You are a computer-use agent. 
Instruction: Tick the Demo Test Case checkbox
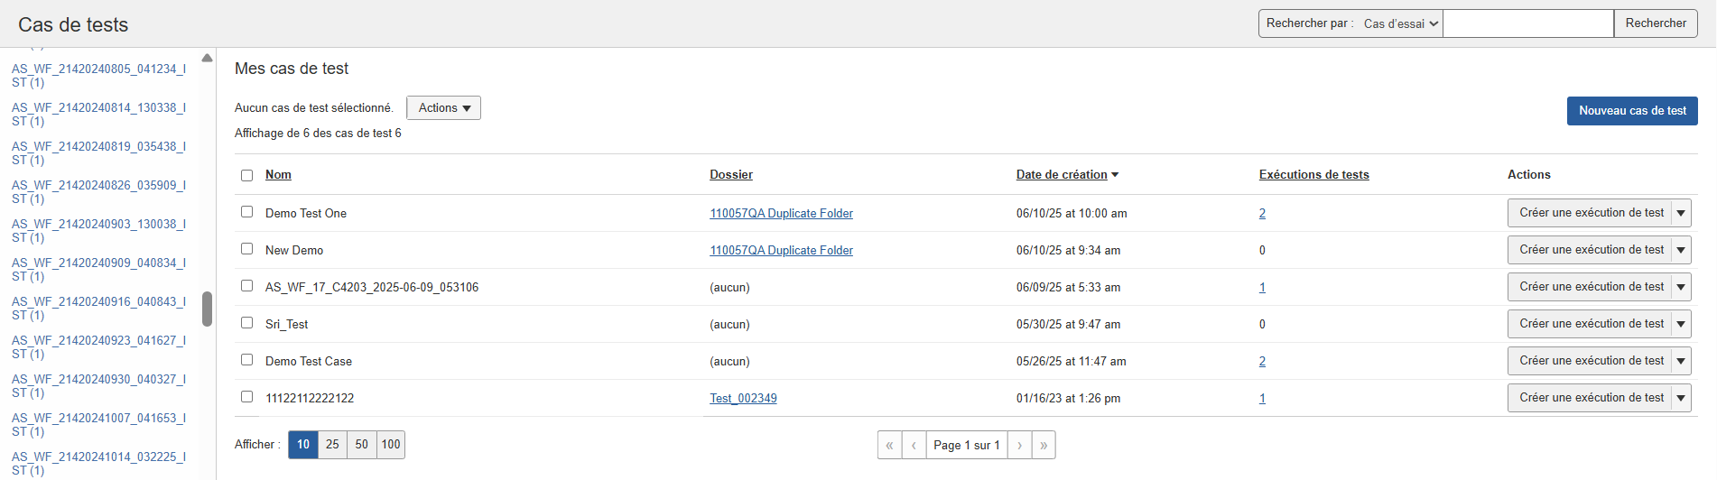pos(246,360)
